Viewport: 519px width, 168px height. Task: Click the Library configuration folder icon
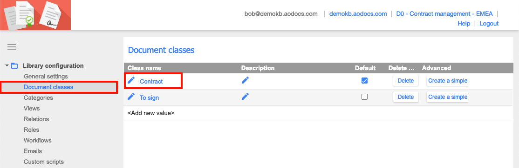[14, 65]
